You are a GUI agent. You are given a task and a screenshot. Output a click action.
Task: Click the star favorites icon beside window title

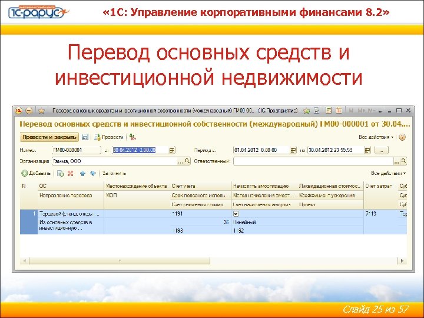click(41, 111)
